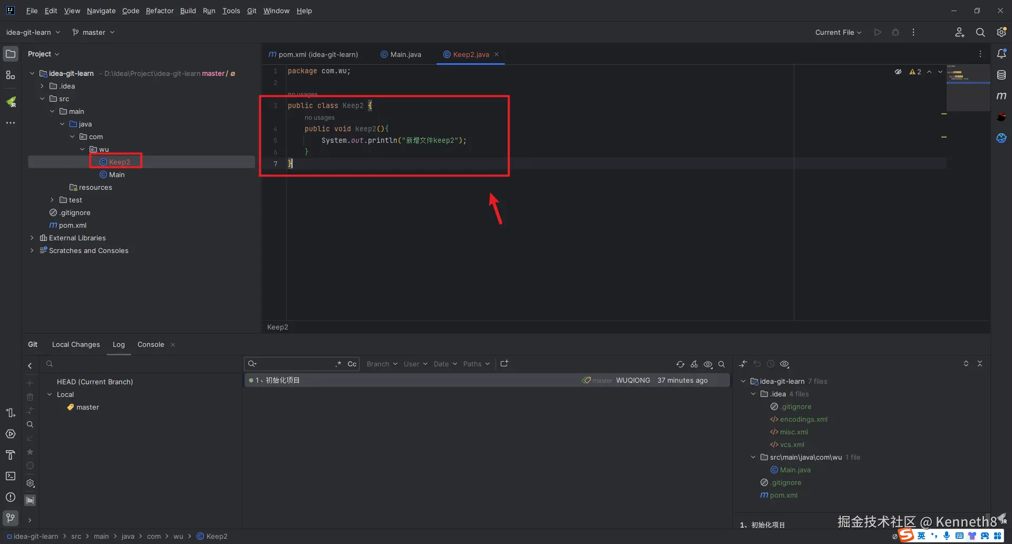The width and height of the screenshot is (1012, 544).
Task: Select the 初始化项目 commit row
Action: click(x=487, y=380)
